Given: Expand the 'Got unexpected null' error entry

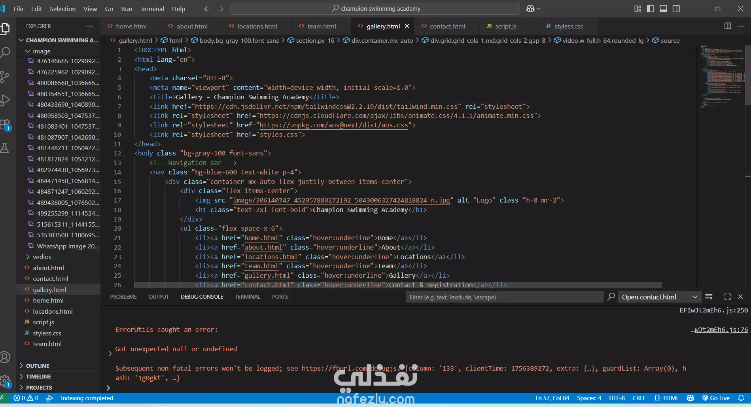Looking at the screenshot, I should click(110, 354).
